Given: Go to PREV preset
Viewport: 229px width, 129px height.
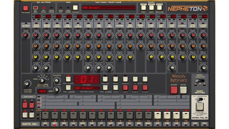Looking at the screenshot, I should (144, 8).
